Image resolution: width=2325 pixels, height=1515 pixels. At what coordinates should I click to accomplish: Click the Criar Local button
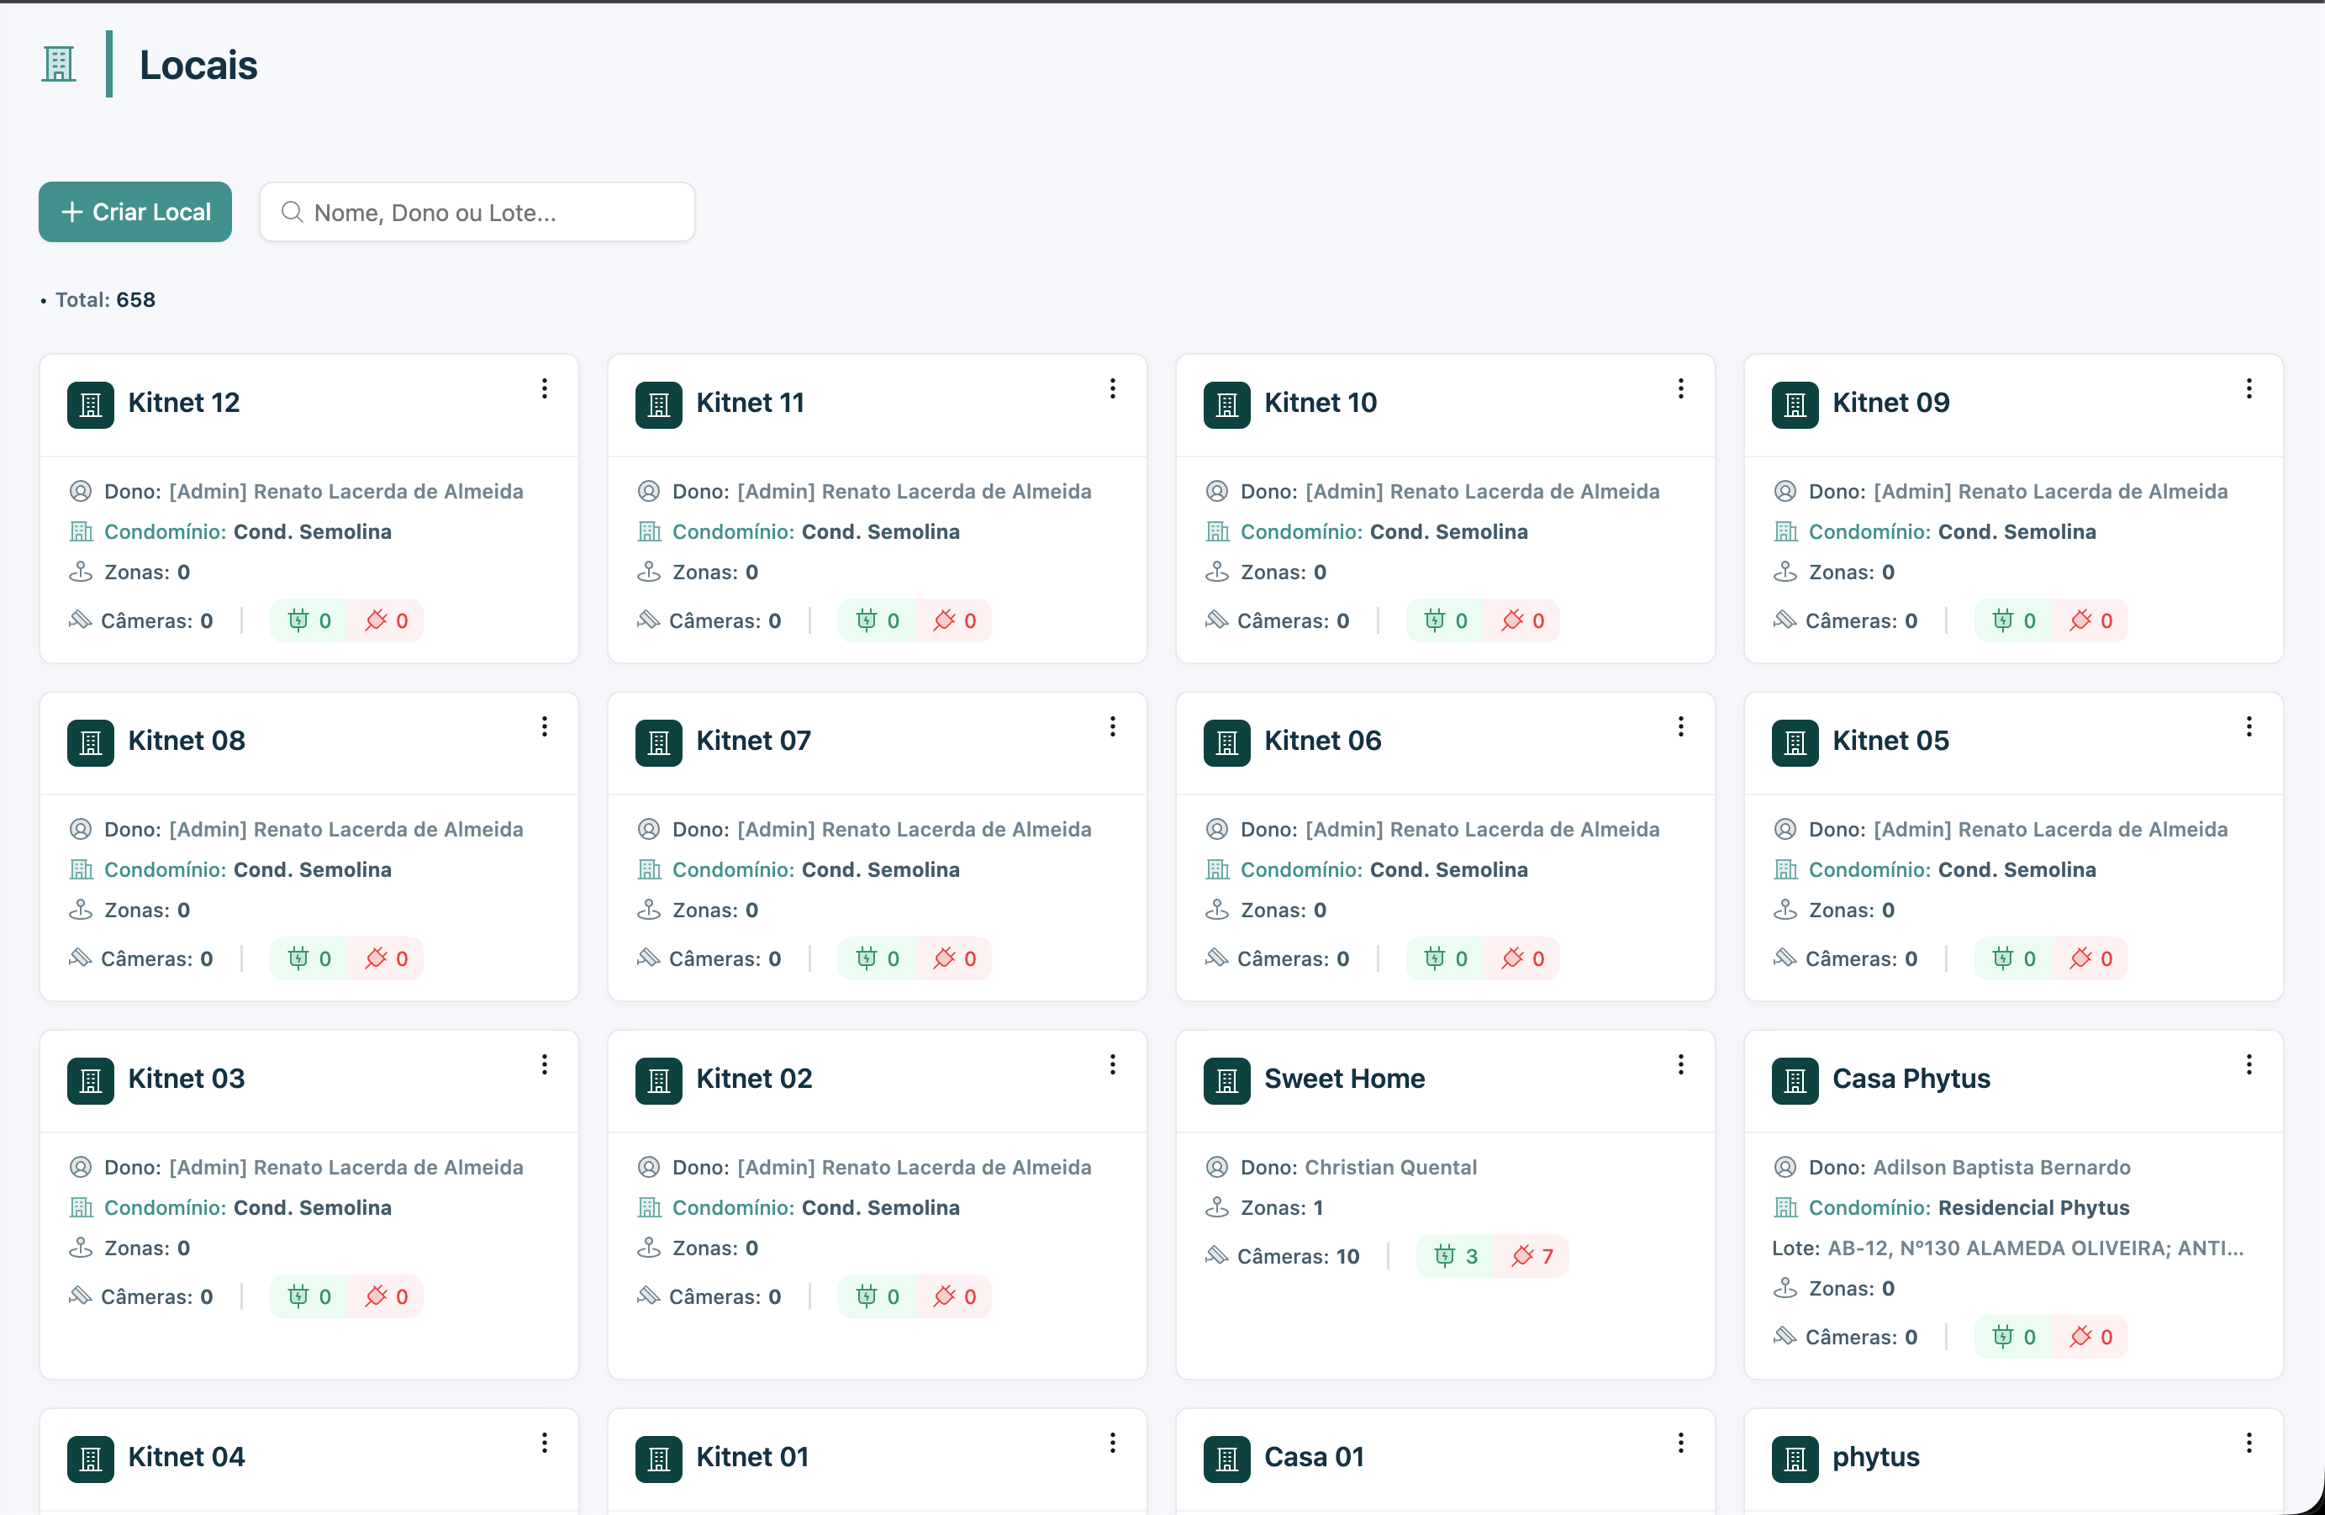tap(134, 212)
